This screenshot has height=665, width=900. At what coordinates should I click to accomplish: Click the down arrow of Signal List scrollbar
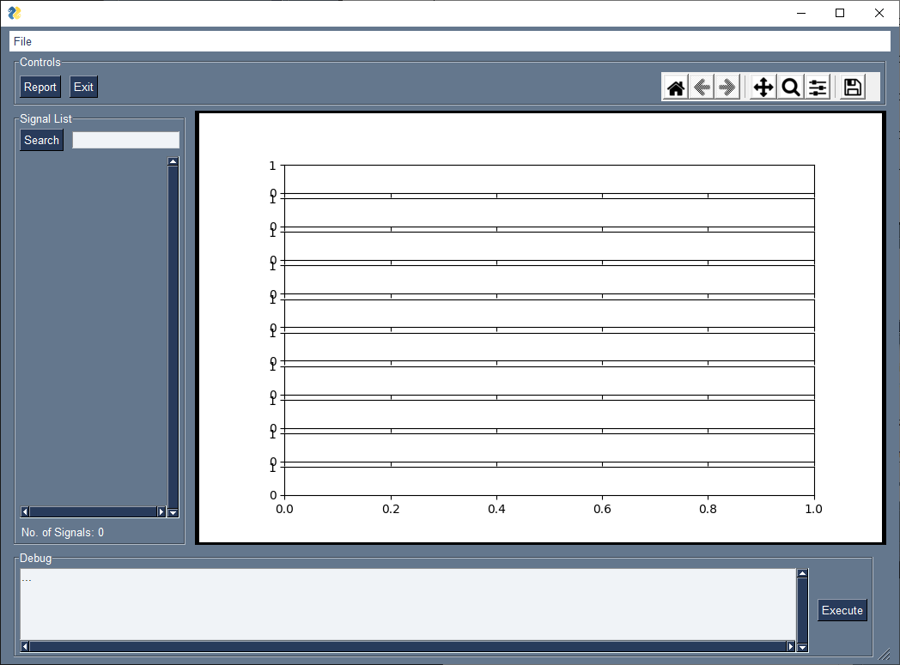(x=173, y=511)
